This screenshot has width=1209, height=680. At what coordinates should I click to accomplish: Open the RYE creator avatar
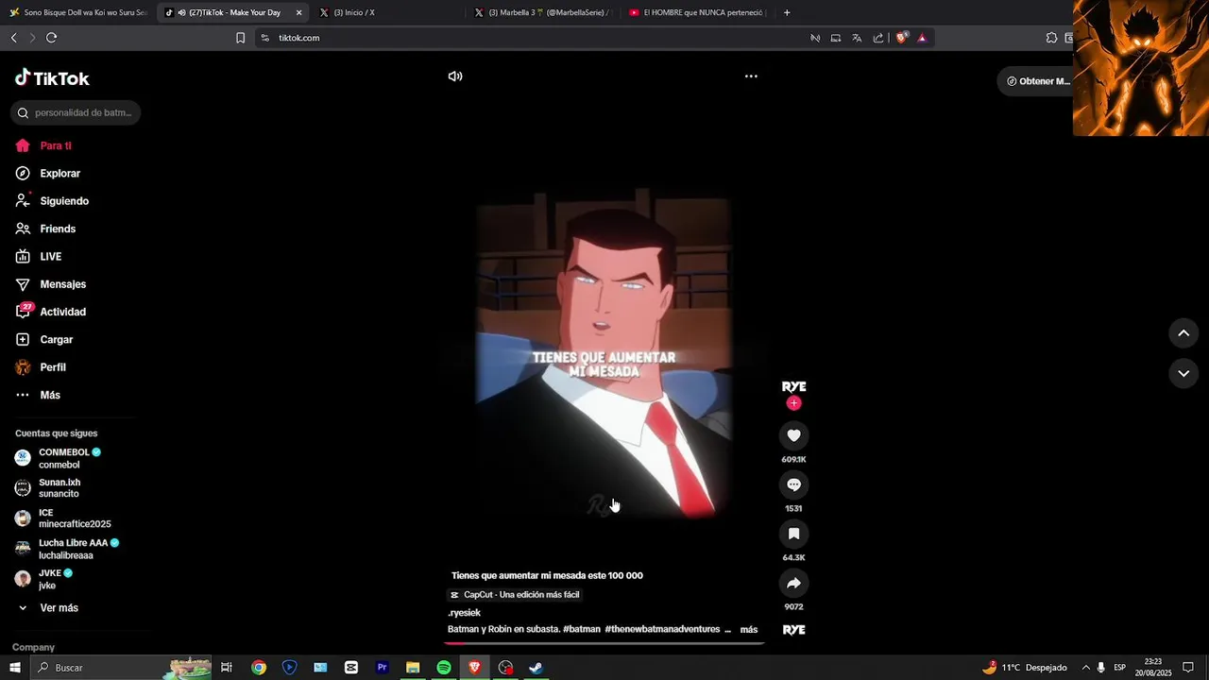(x=793, y=386)
